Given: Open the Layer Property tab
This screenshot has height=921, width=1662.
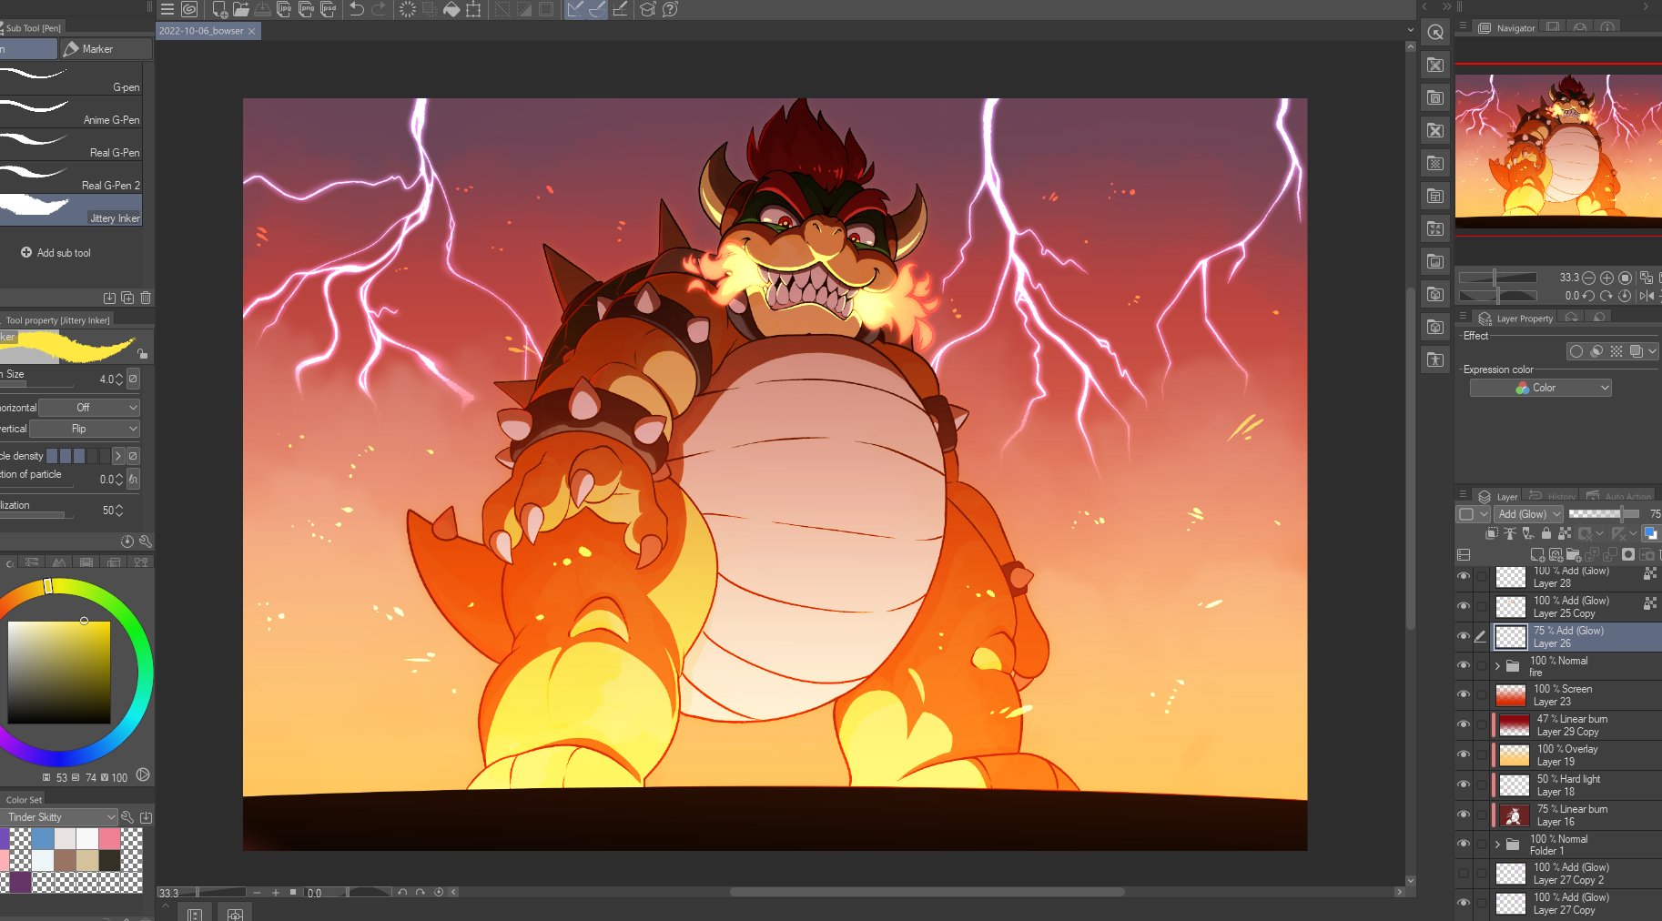Looking at the screenshot, I should 1515,319.
